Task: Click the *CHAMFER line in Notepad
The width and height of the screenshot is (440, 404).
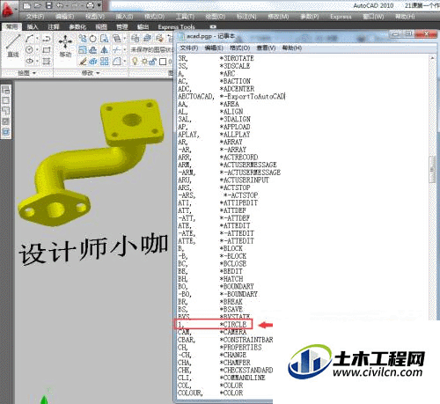Action: pyautogui.click(x=235, y=363)
